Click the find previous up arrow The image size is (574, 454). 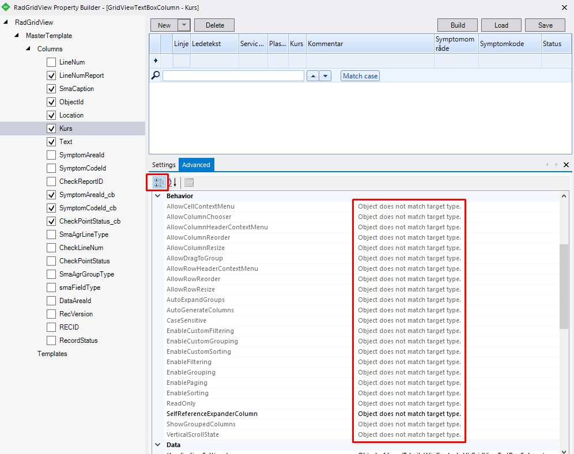[312, 76]
